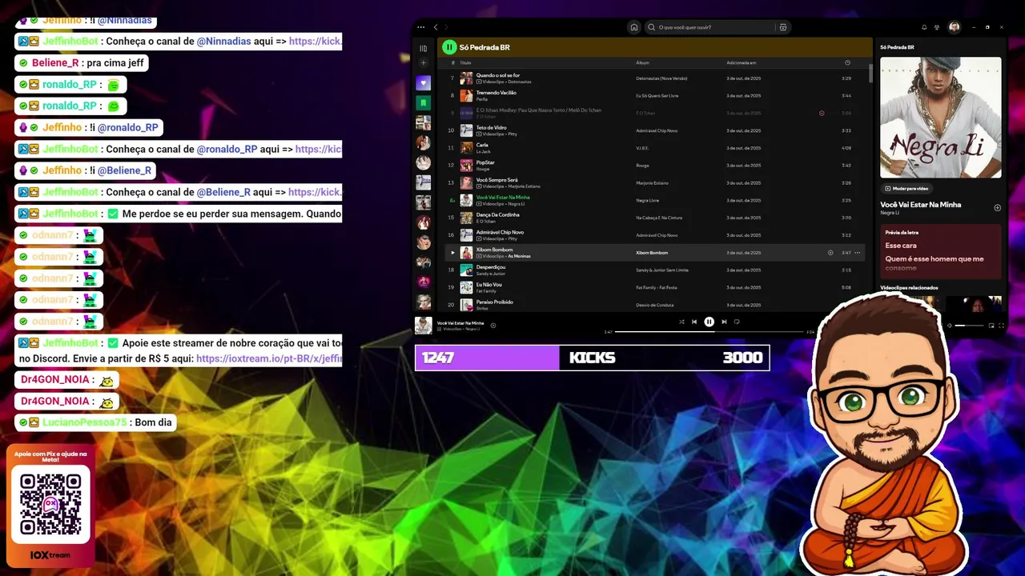Image resolution: width=1025 pixels, height=576 pixels.
Task: Open the friends activity icon
Action: (x=937, y=27)
